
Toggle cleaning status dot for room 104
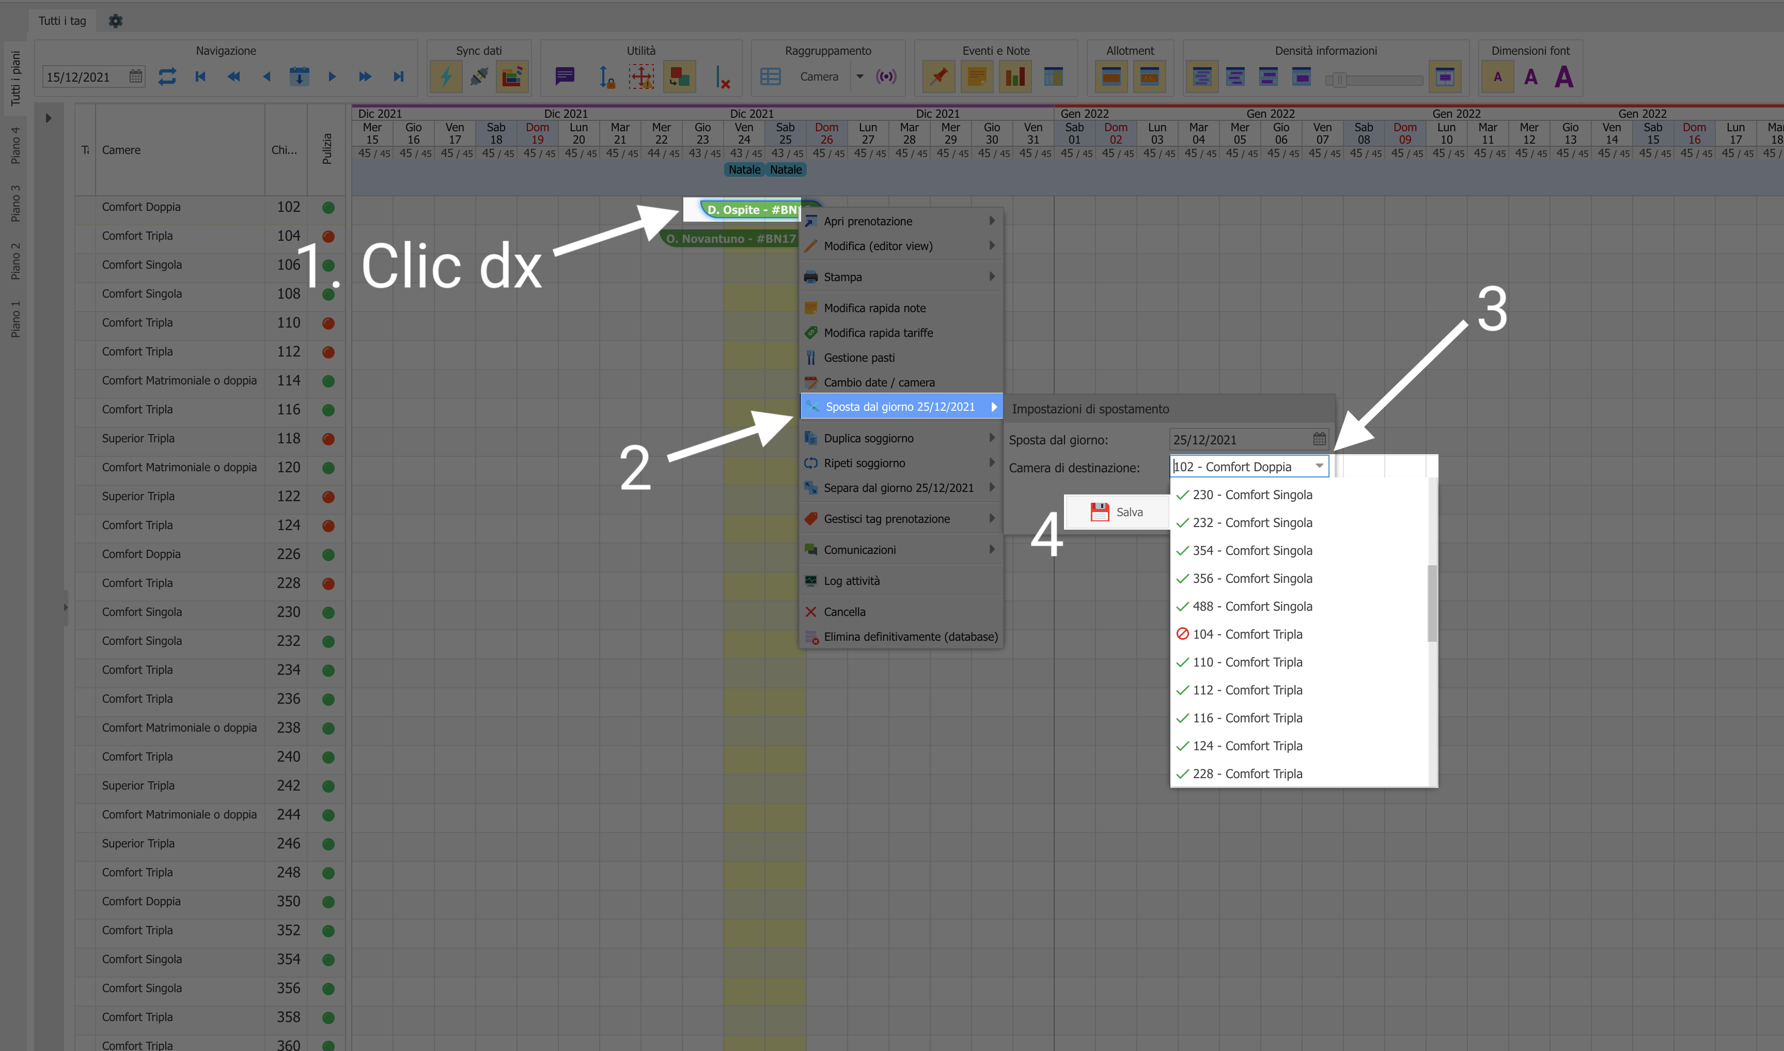(x=328, y=237)
